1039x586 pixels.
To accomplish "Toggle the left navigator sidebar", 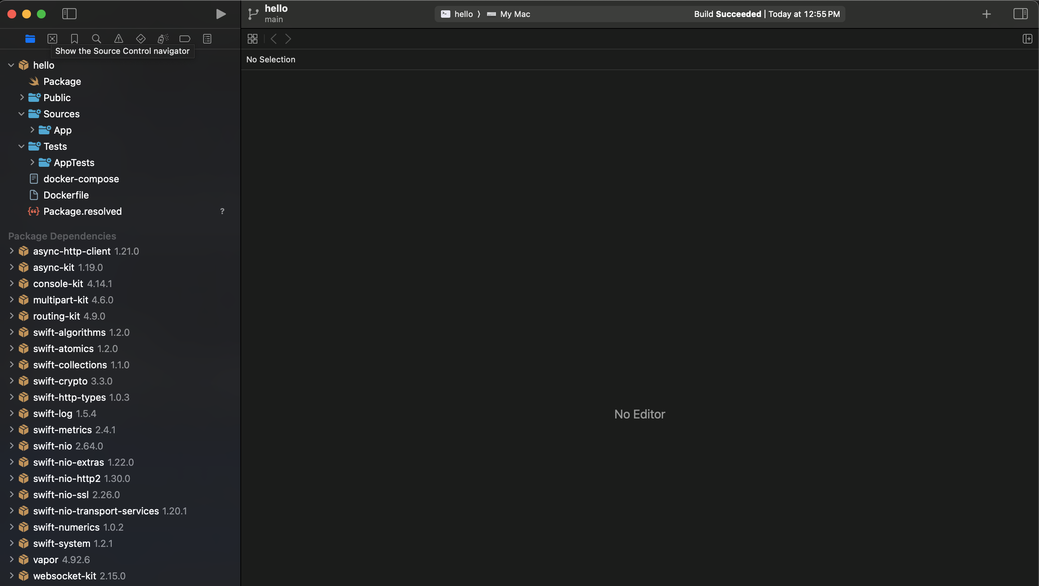I will 69,14.
